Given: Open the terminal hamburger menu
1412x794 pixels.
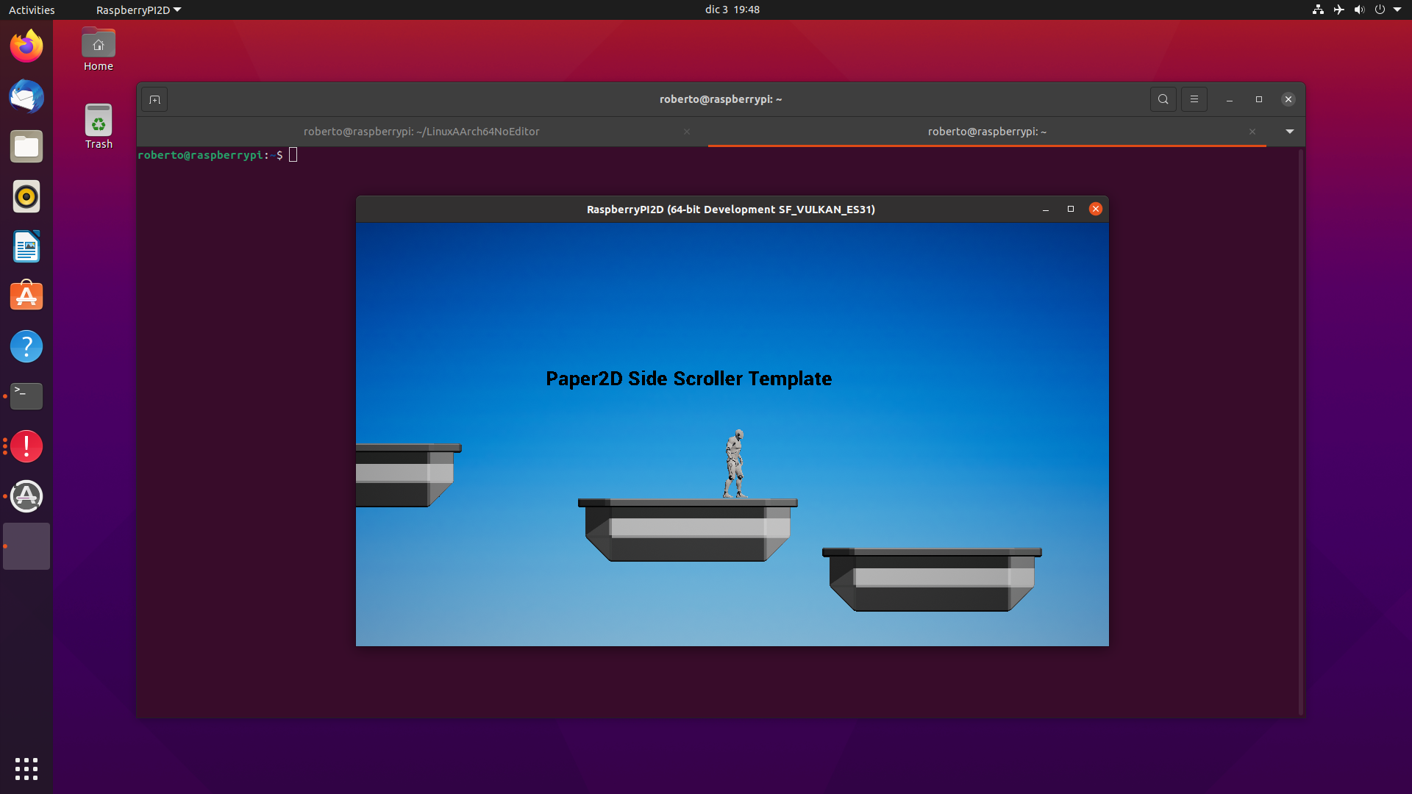Looking at the screenshot, I should point(1194,99).
